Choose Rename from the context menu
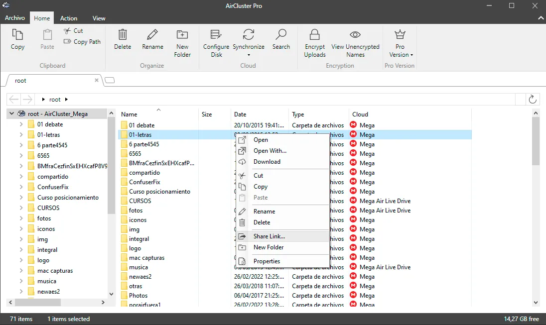546x325 pixels. click(x=282, y=211)
